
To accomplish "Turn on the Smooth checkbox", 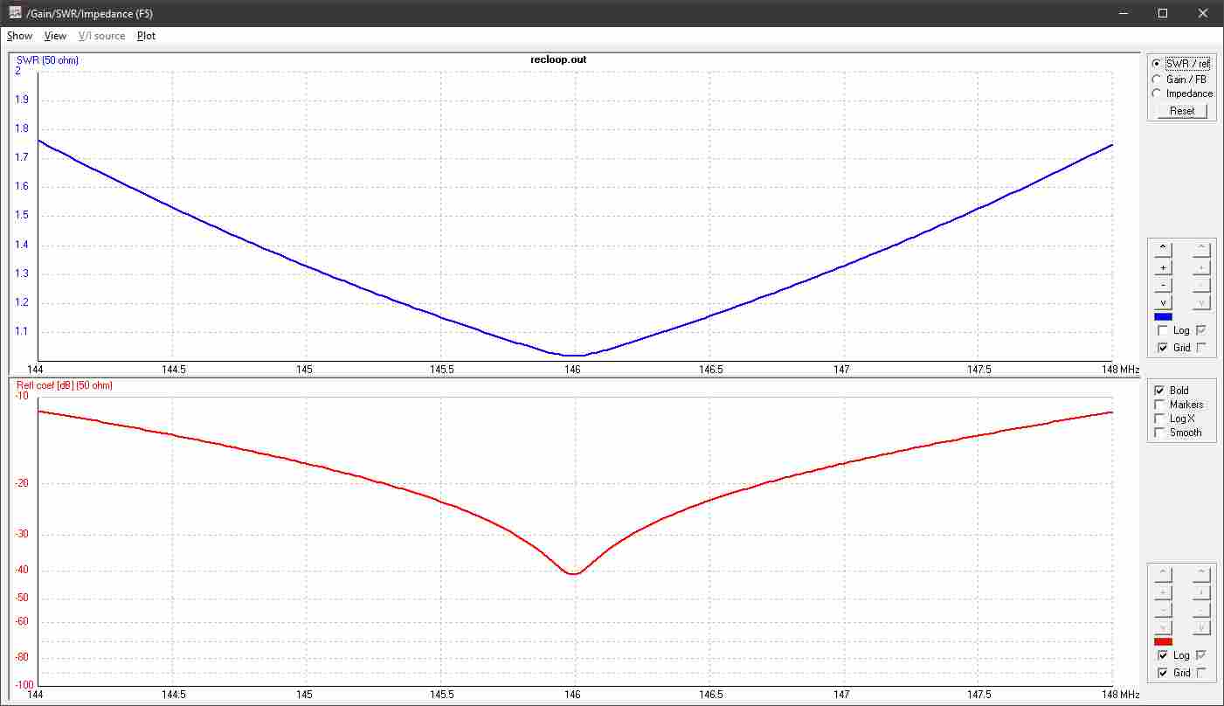I will point(1159,433).
